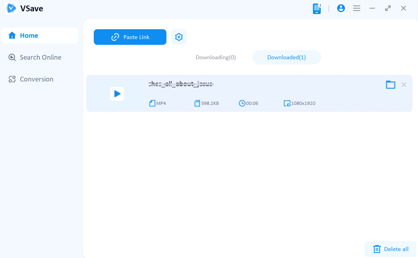Open download settings gear icon
The width and height of the screenshot is (418, 258).
click(179, 37)
